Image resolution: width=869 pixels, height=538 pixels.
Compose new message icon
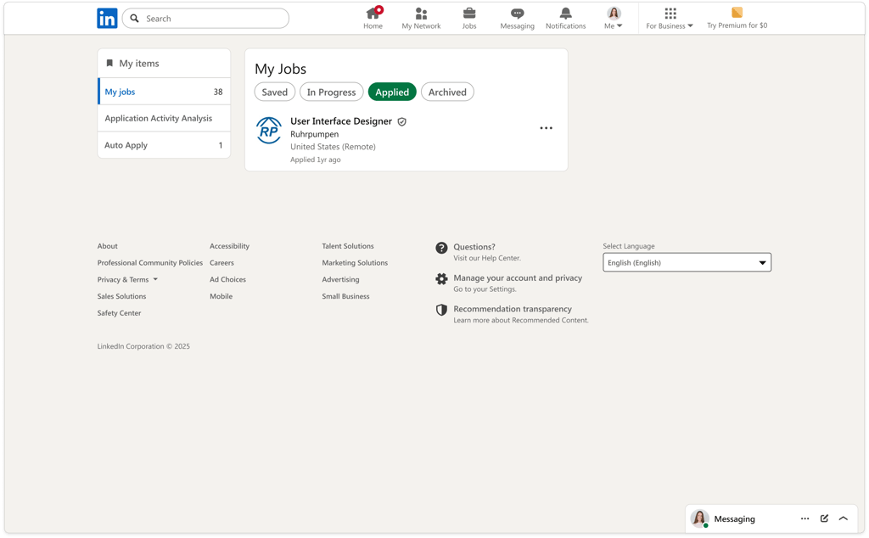(x=824, y=518)
